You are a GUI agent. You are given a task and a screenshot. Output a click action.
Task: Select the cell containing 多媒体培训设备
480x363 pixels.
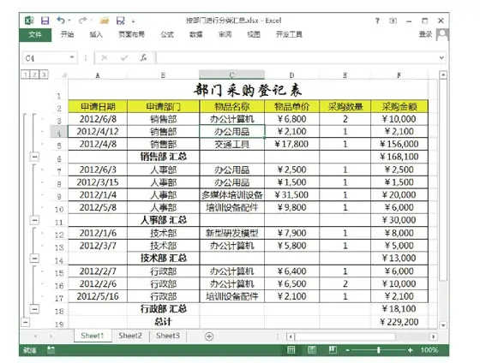click(232, 195)
